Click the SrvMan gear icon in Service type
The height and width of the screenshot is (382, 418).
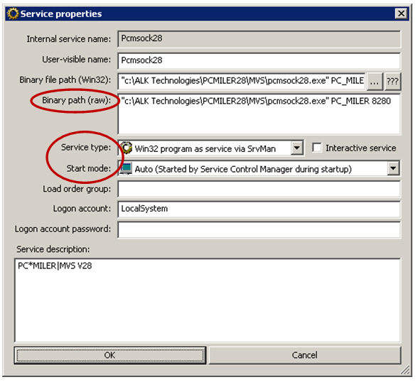[x=126, y=148]
